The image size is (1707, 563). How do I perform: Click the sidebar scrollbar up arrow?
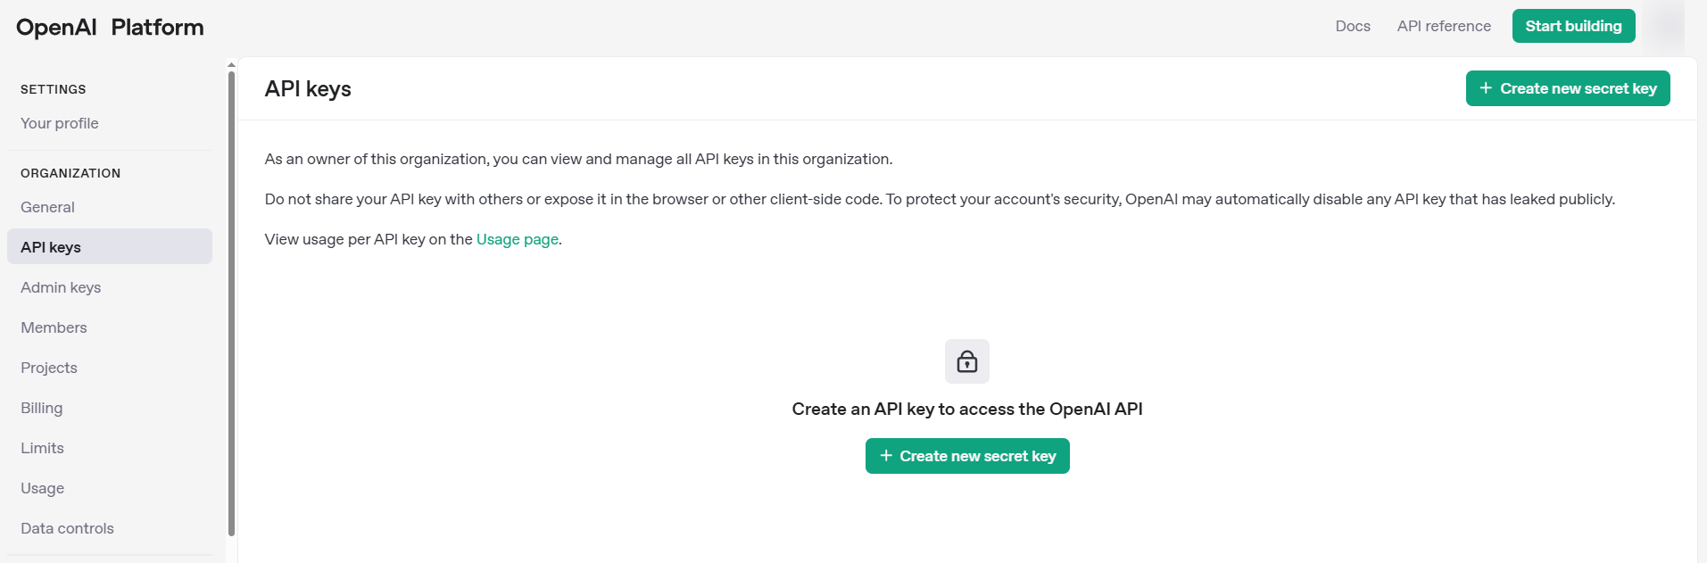[231, 65]
